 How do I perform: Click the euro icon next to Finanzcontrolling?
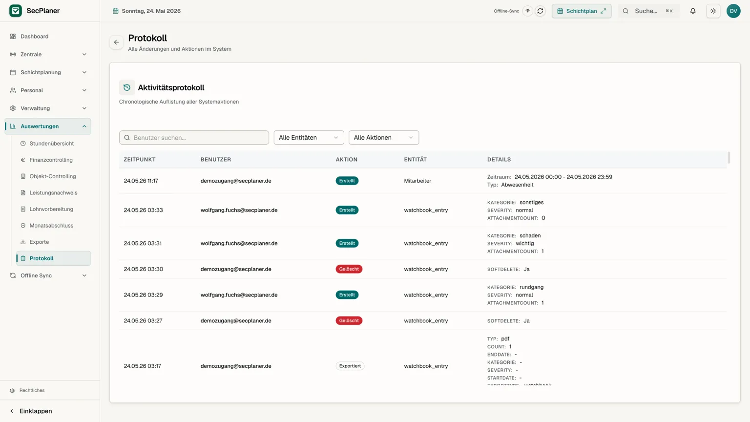23,160
